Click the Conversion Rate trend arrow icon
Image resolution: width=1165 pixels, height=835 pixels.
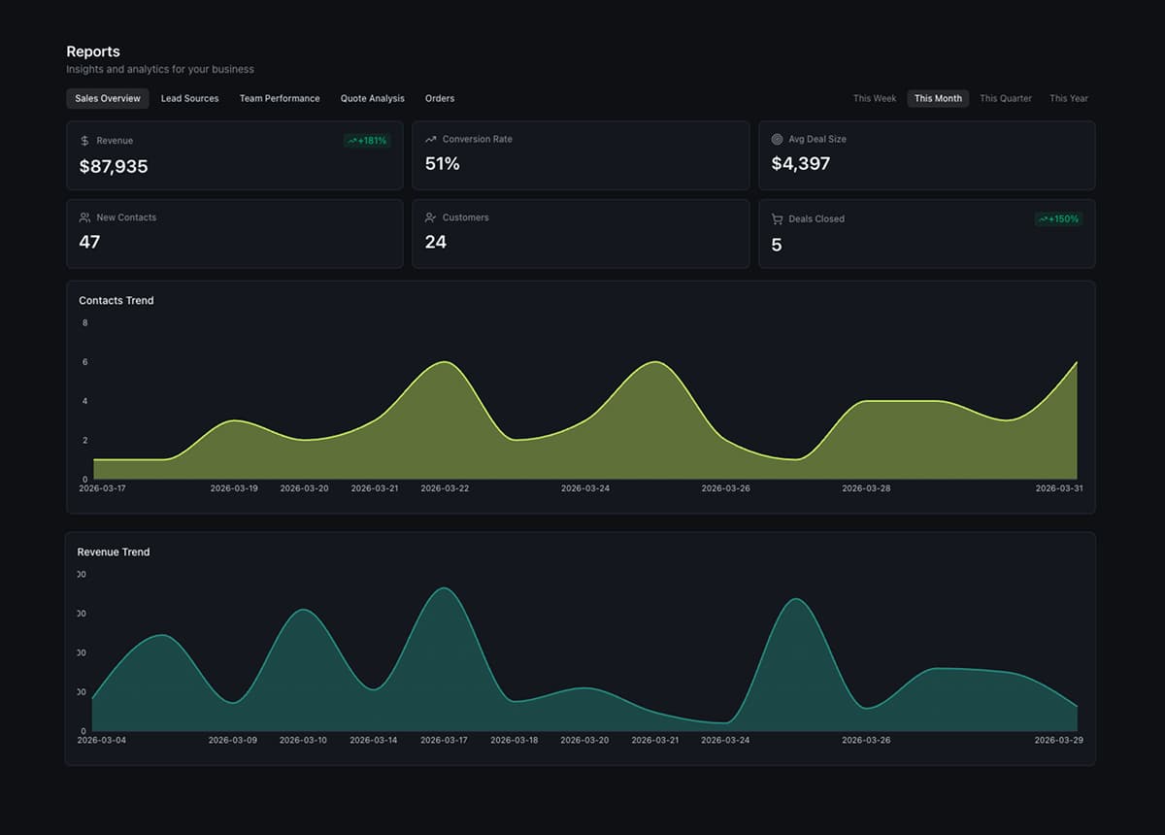coord(431,139)
